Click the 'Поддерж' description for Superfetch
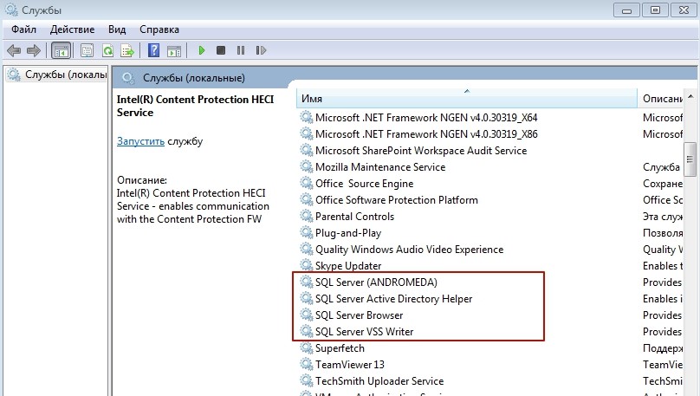The width and height of the screenshot is (700, 396). coord(663,348)
